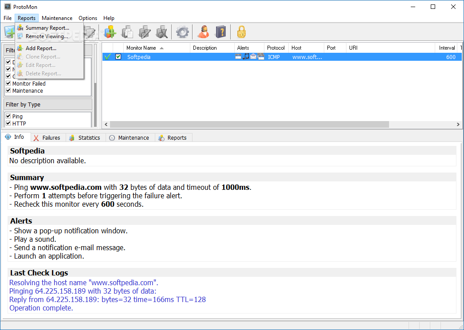464x330 pixels.
Task: Open the help book toolbar icon
Action: coord(221,31)
